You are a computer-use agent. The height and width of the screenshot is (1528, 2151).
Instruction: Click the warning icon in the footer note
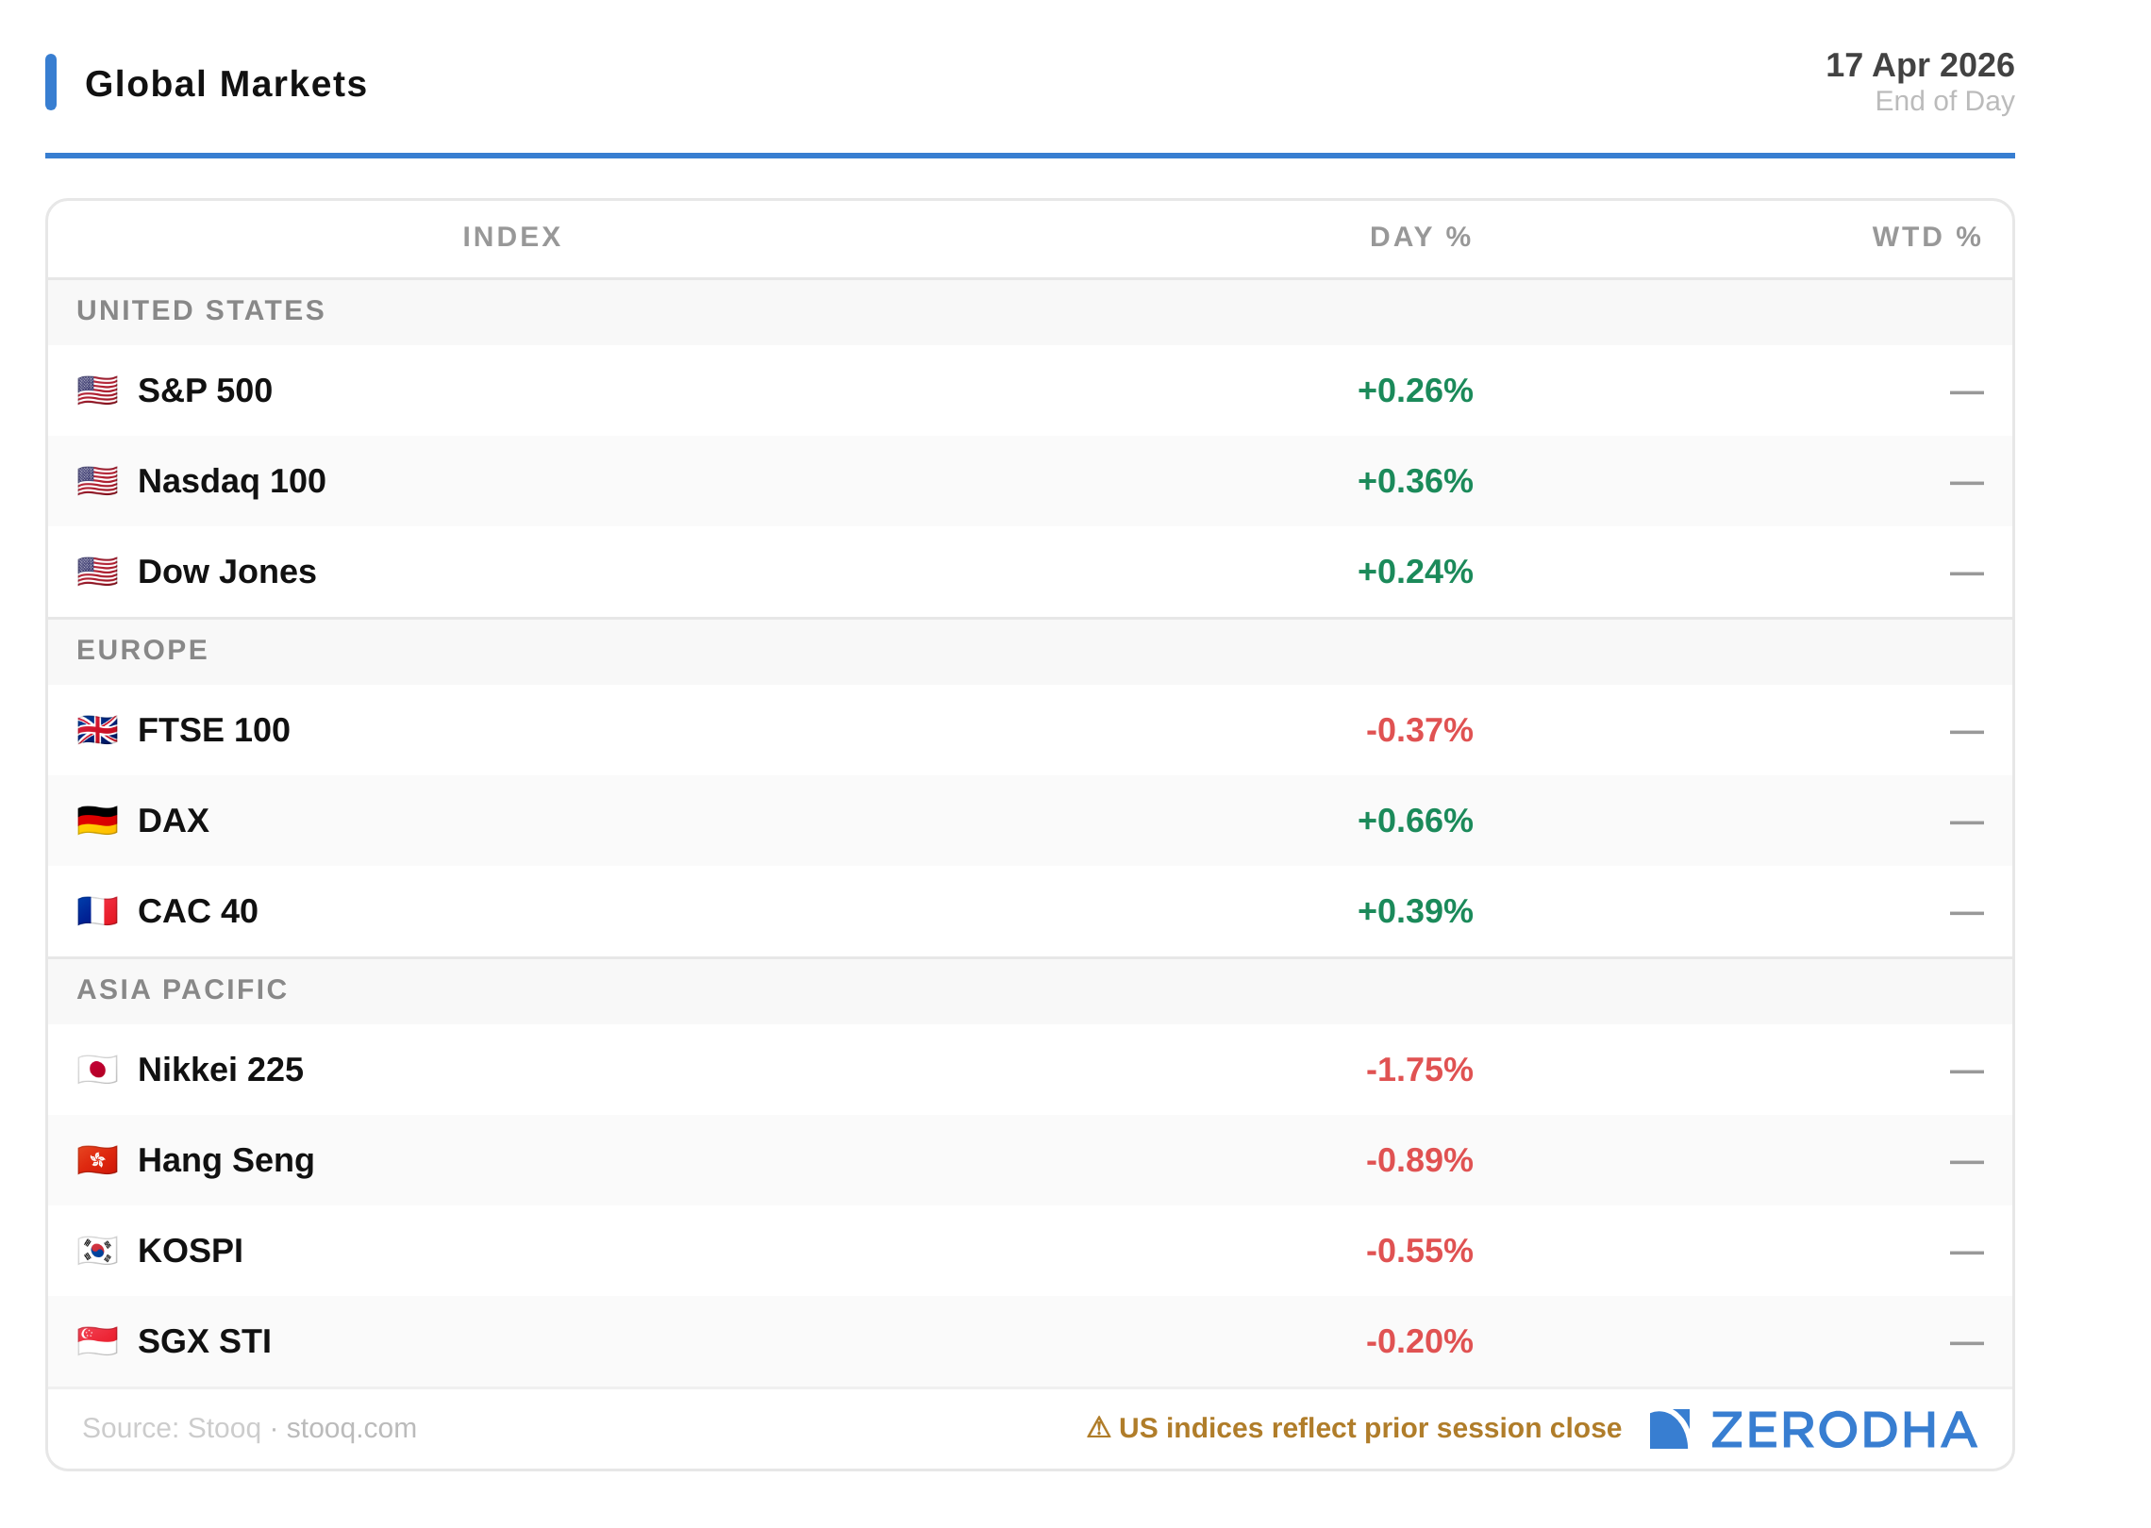(1098, 1428)
